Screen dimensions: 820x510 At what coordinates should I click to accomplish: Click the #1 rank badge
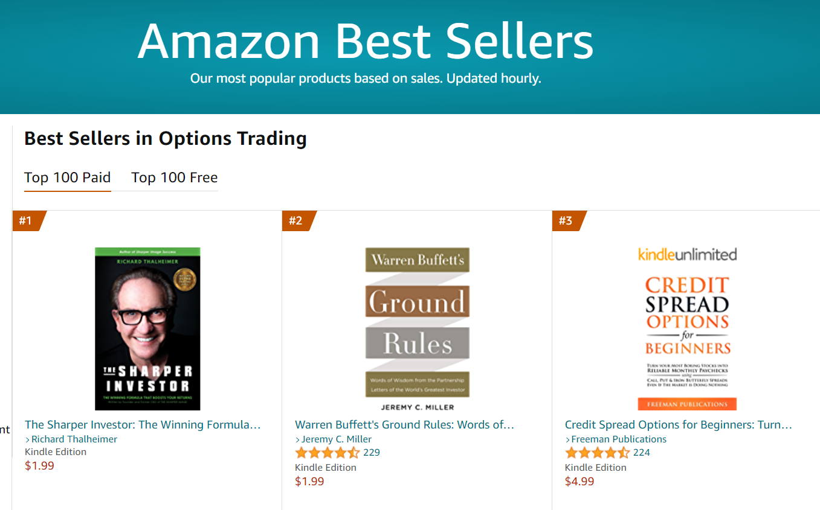(x=28, y=221)
